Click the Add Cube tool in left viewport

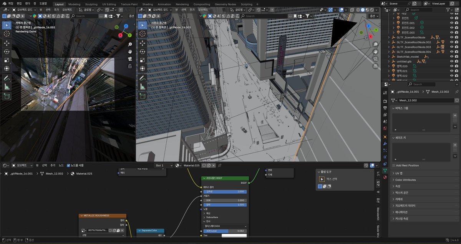click(7, 96)
